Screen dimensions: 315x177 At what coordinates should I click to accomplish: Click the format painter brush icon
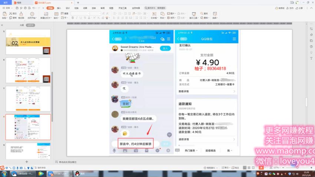point(21,14)
